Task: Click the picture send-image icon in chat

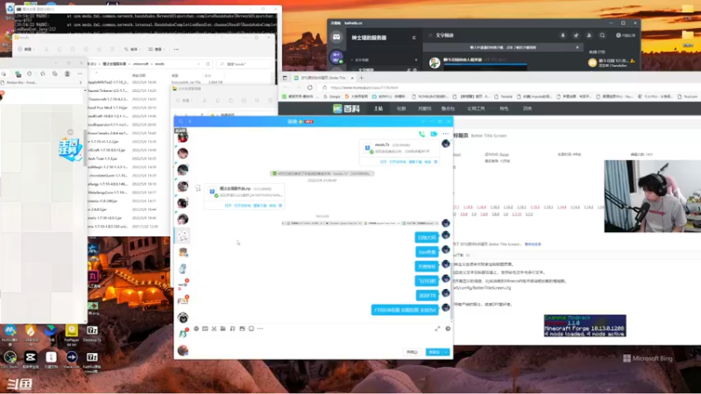Action: pos(242,328)
